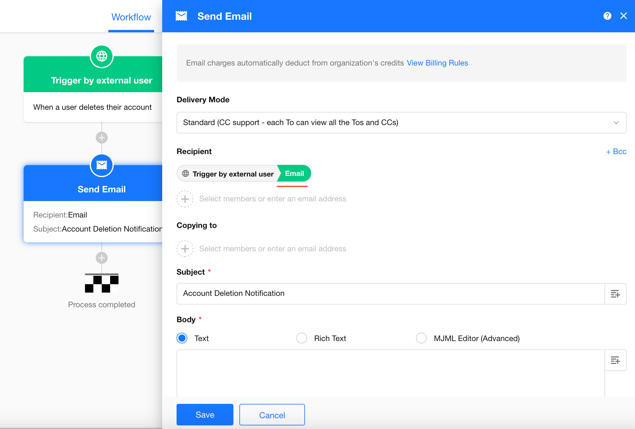Click the Recipient email address placeholder
The image size is (635, 429).
click(273, 199)
